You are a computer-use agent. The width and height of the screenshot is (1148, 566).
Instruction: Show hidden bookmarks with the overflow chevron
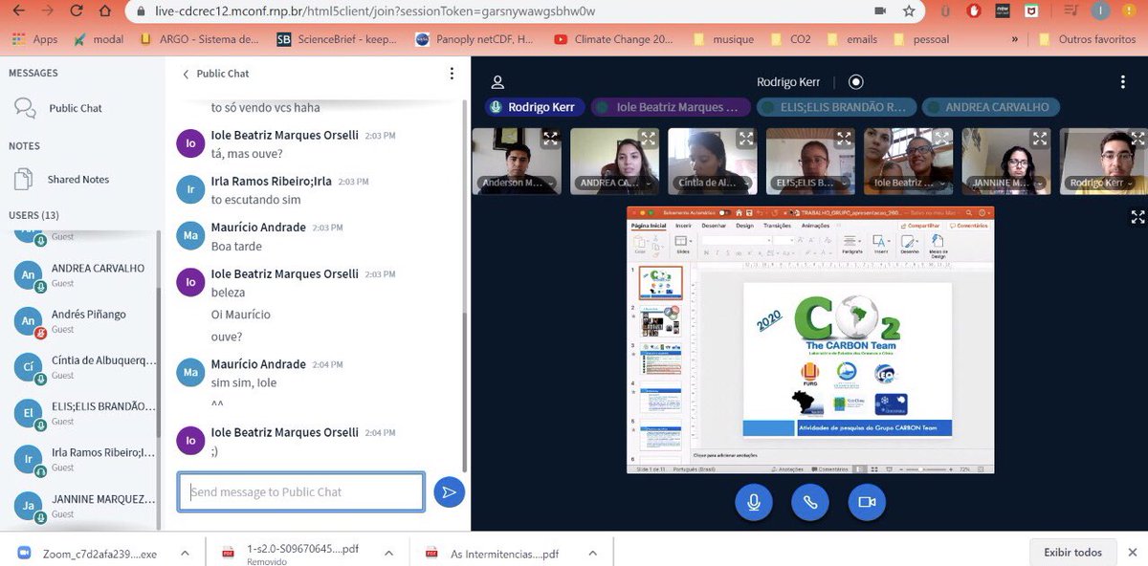(x=1015, y=39)
